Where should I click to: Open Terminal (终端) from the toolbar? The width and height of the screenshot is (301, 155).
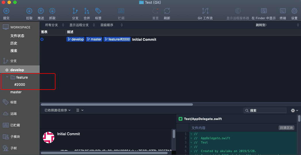(283, 11)
